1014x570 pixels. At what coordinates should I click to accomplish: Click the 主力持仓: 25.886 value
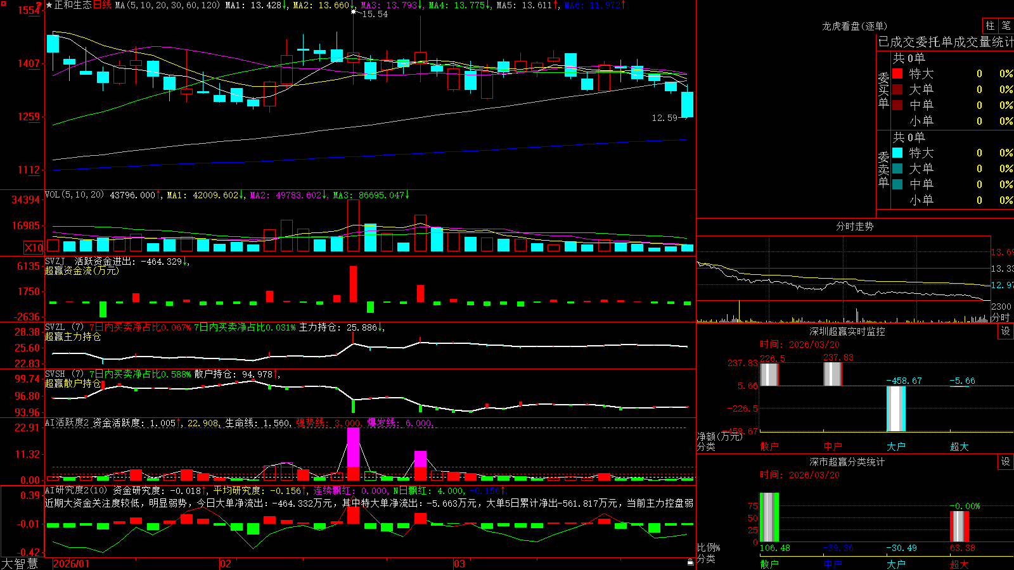(341, 327)
